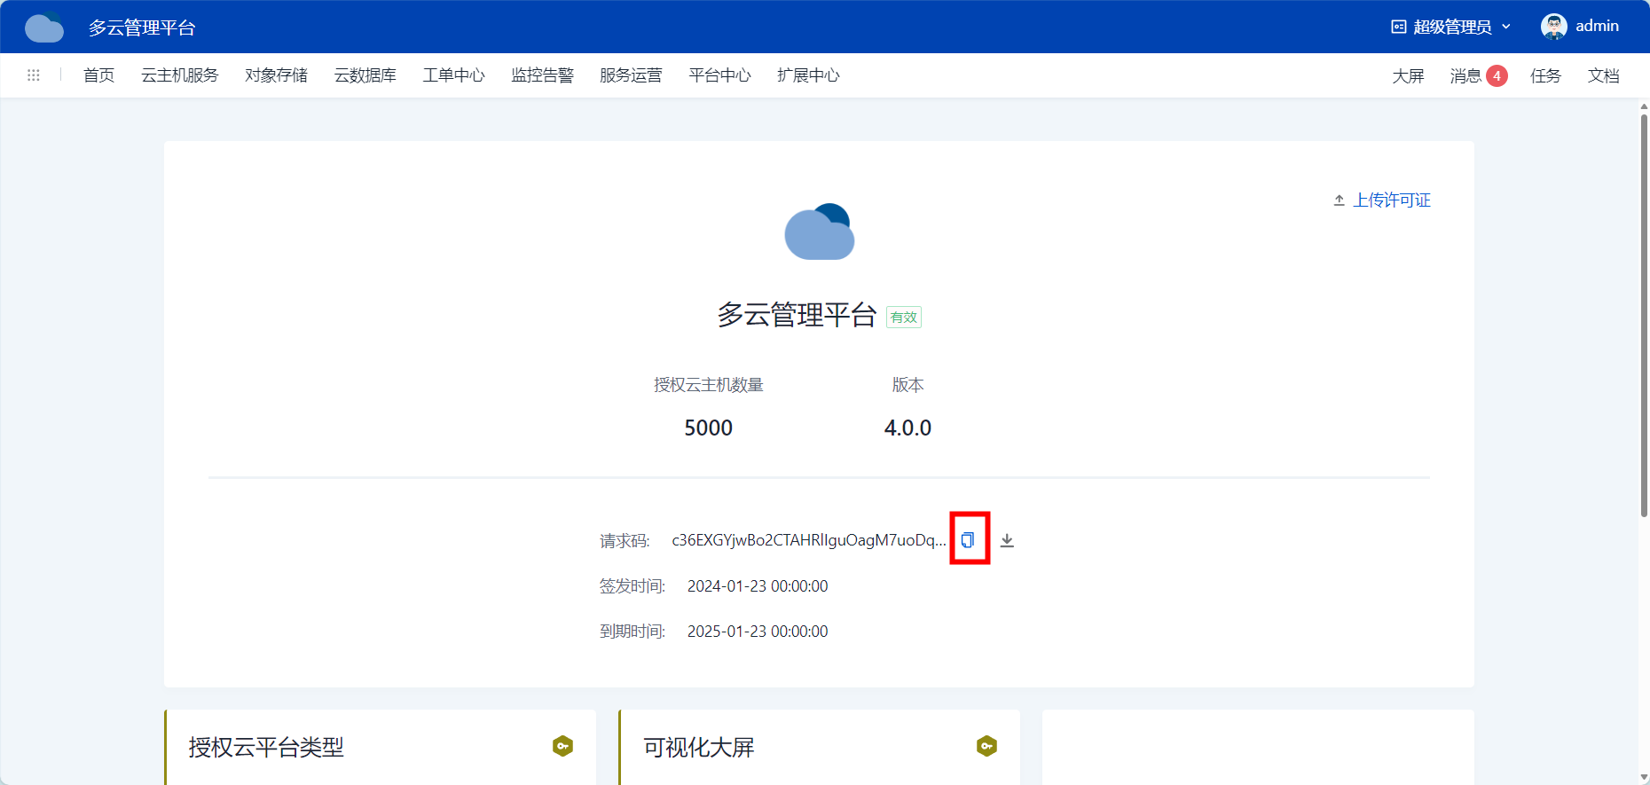Click the truncated request code text
The image size is (1650, 785).
(x=808, y=540)
